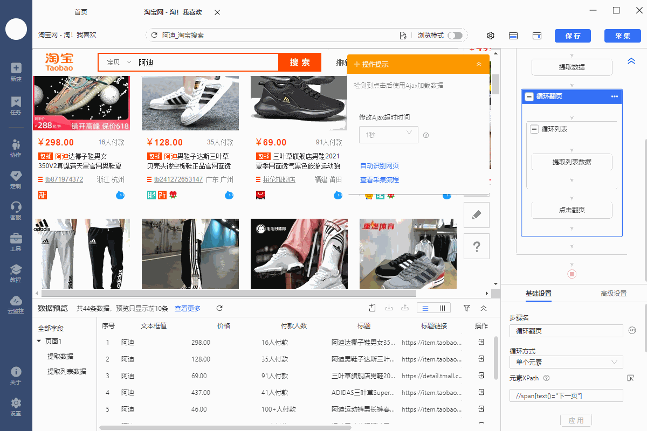
Task: Open the Ajax timeout 1秒 dropdown
Action: coord(389,135)
